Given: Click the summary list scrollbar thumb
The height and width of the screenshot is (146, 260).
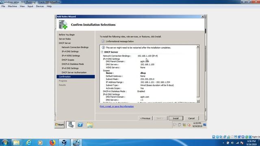Looking at the screenshot, I should tap(198, 73).
